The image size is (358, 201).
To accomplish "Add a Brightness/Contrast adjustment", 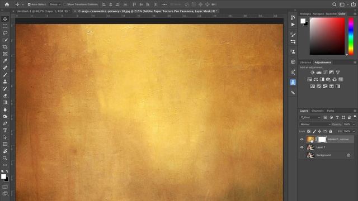I will pos(313,73).
